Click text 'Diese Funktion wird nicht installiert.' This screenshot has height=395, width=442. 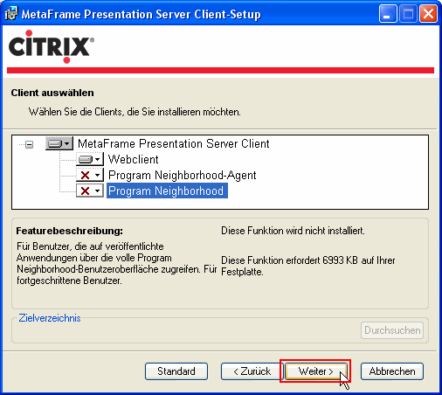(293, 231)
